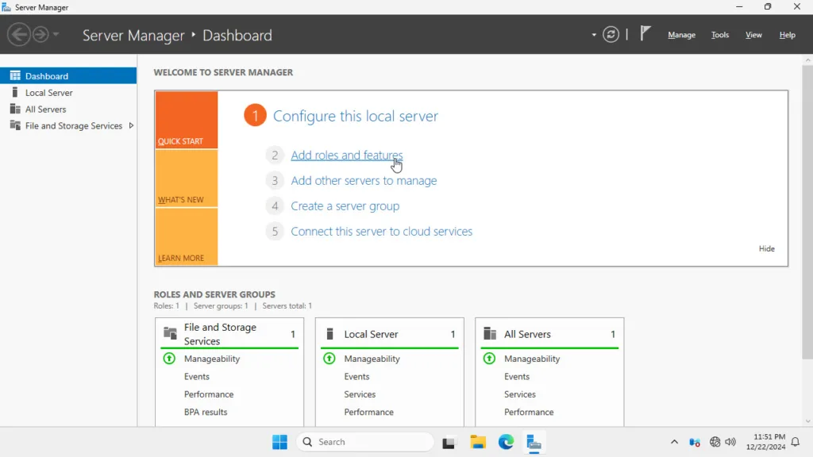Click the taskbar Search field
Viewport: 813px width, 457px height.
pos(364,442)
